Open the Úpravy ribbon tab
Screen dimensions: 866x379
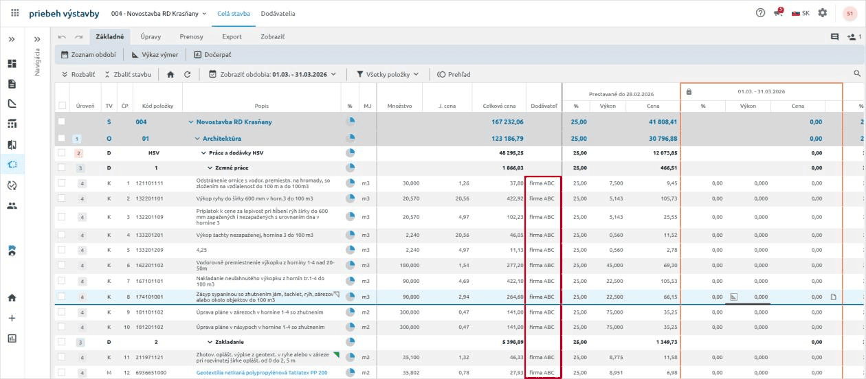151,36
